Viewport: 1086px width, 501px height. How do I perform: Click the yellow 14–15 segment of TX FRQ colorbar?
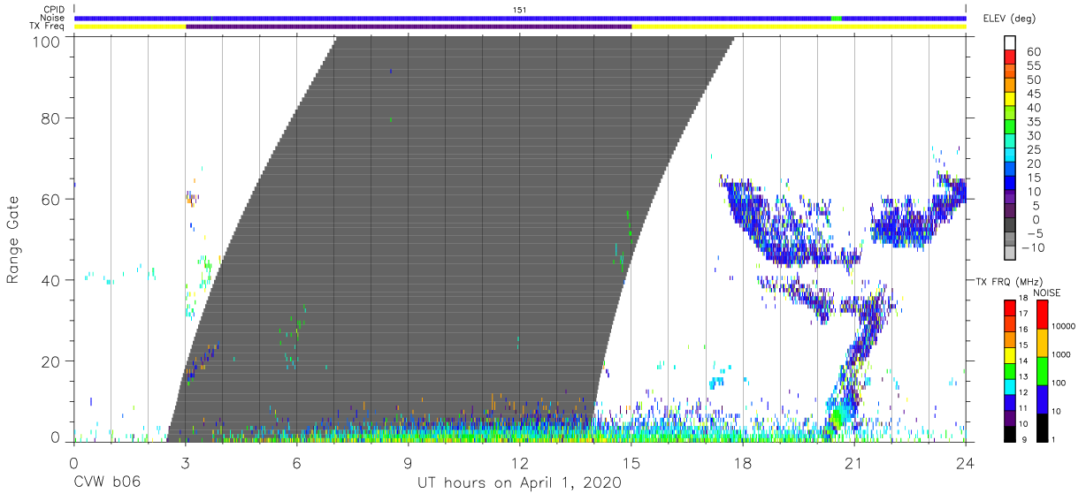click(1010, 355)
